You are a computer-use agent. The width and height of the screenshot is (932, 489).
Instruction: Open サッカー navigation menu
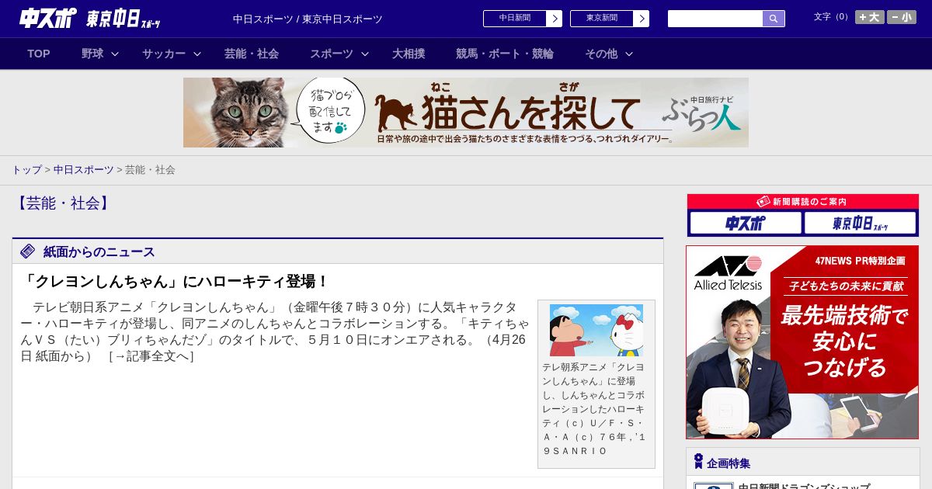point(164,54)
